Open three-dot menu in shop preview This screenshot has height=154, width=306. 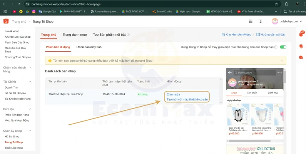coord(279,73)
